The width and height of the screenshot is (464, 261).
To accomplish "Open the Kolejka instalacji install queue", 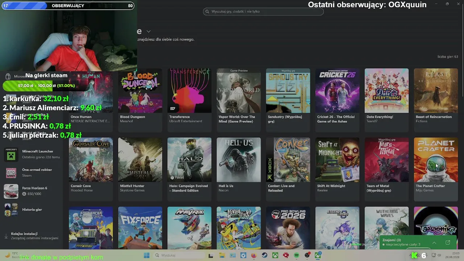I will click(x=31, y=236).
